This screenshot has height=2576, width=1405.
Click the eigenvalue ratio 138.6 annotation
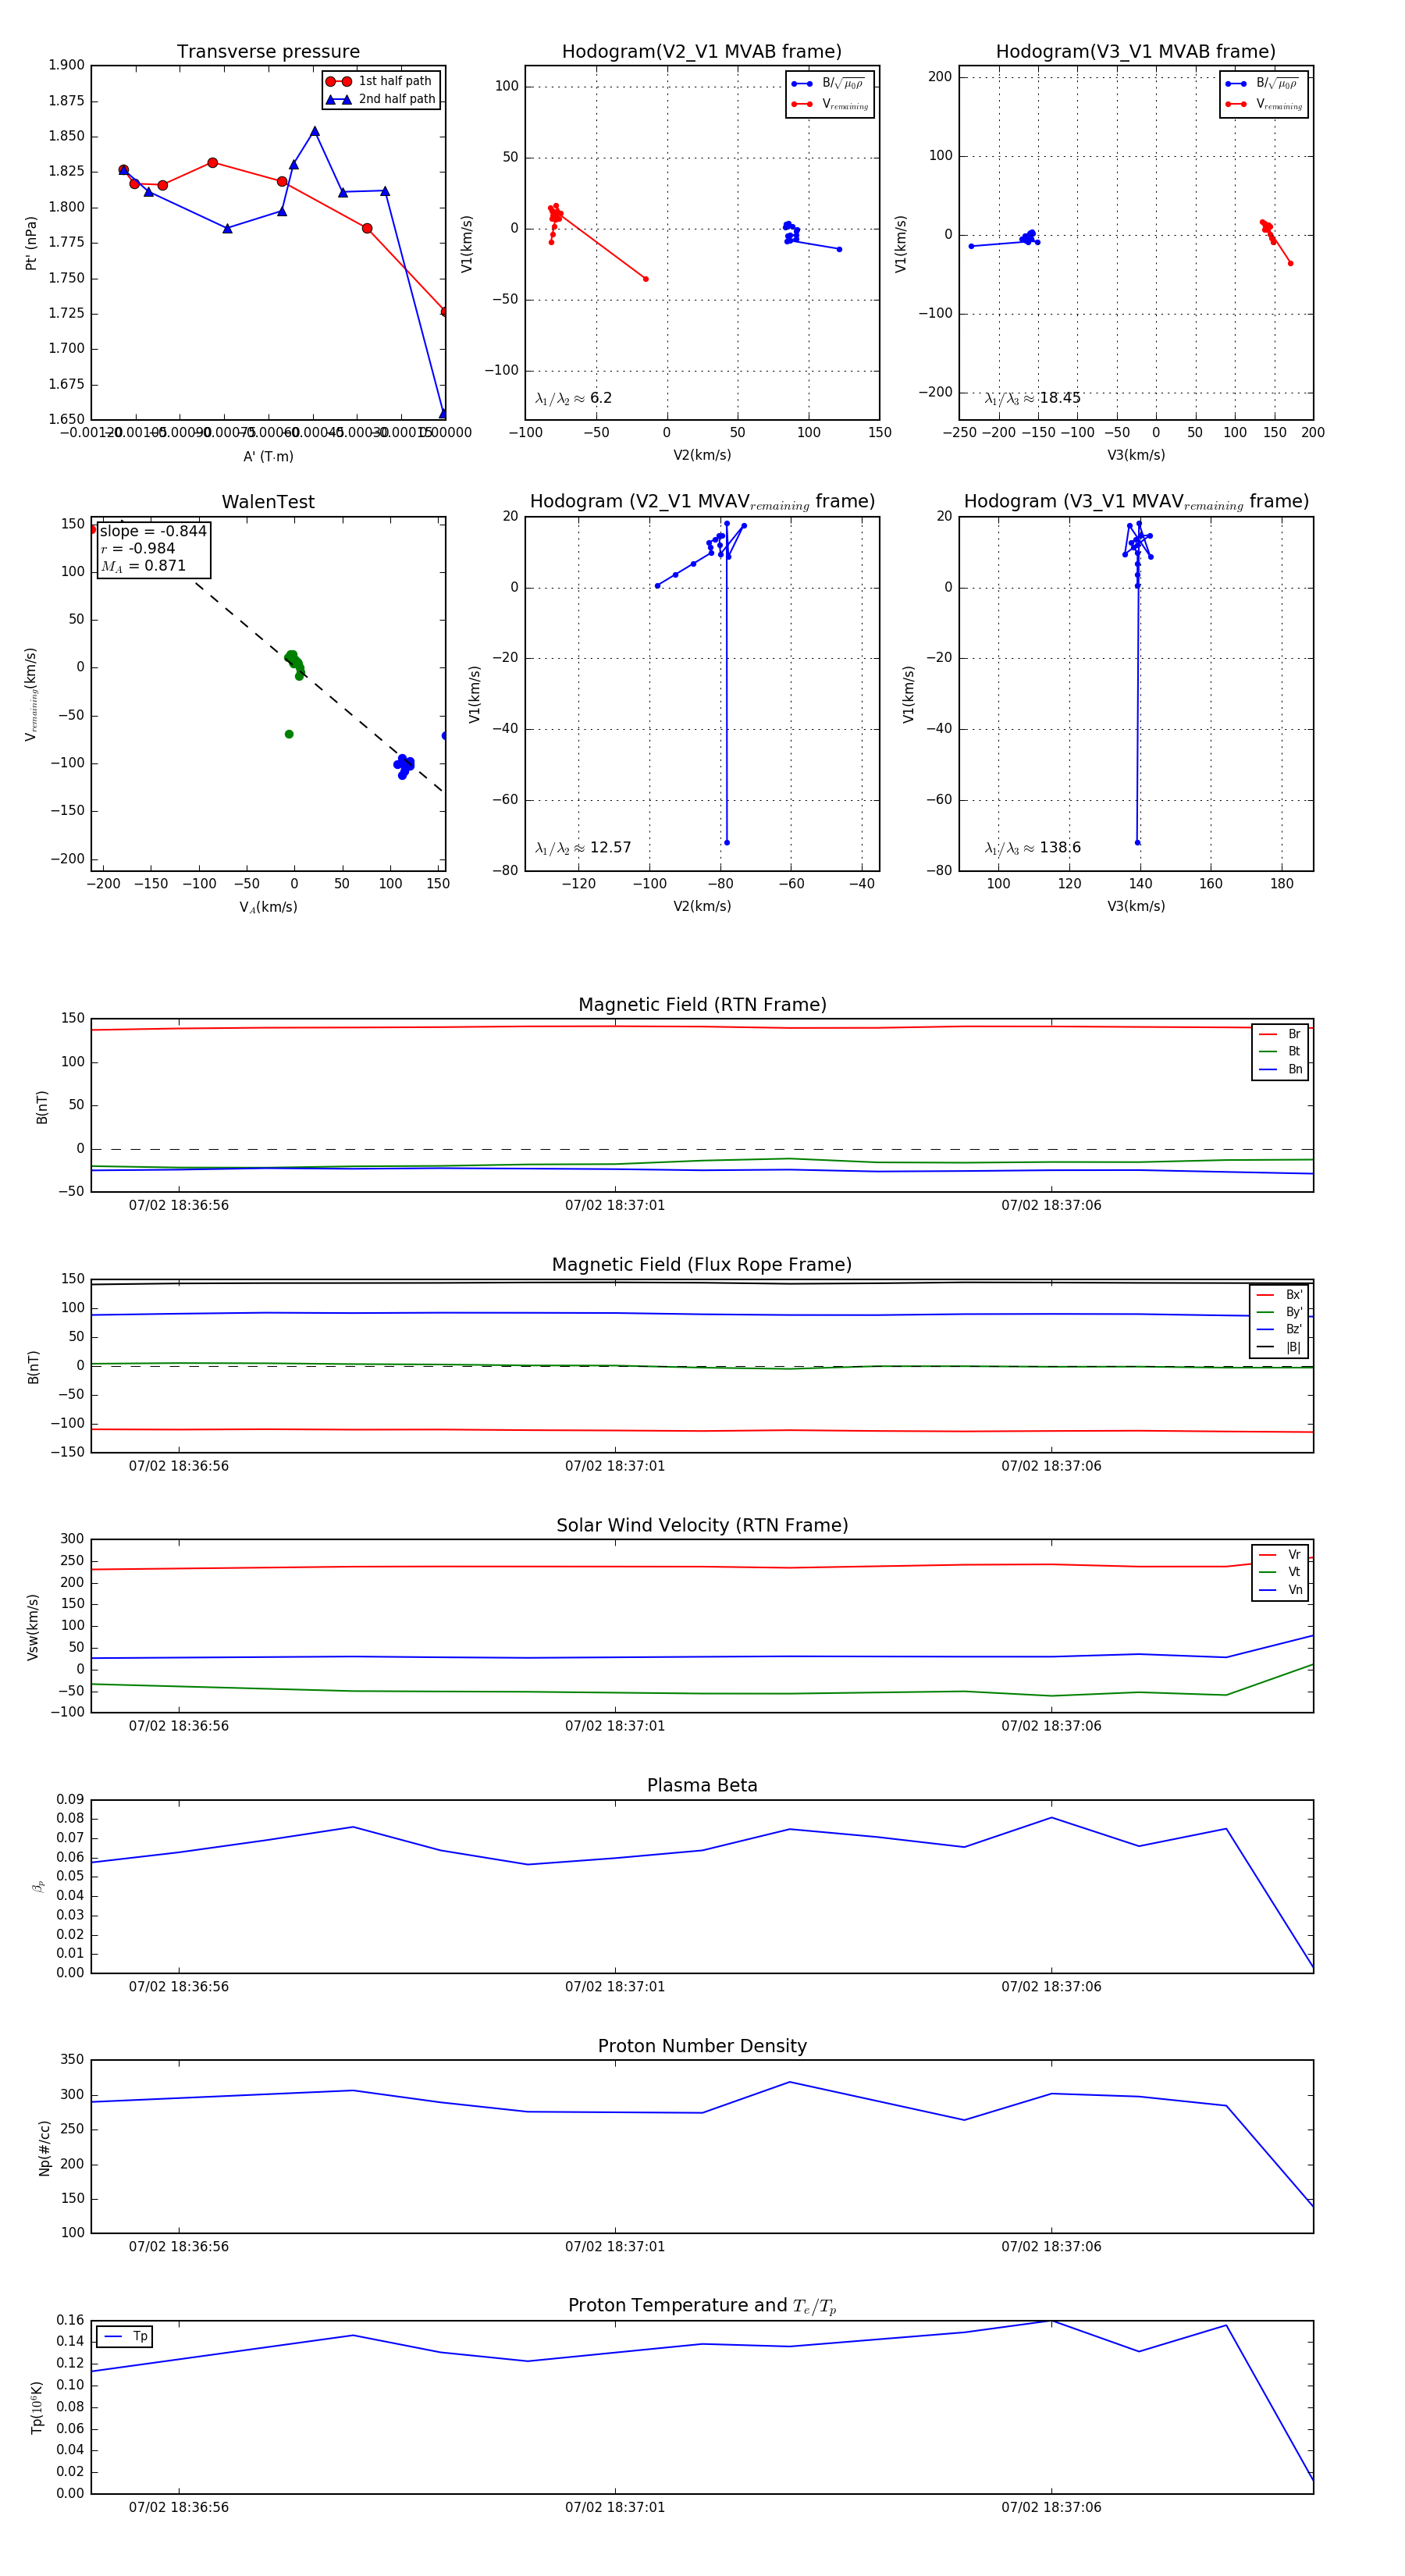pyautogui.click(x=1033, y=848)
